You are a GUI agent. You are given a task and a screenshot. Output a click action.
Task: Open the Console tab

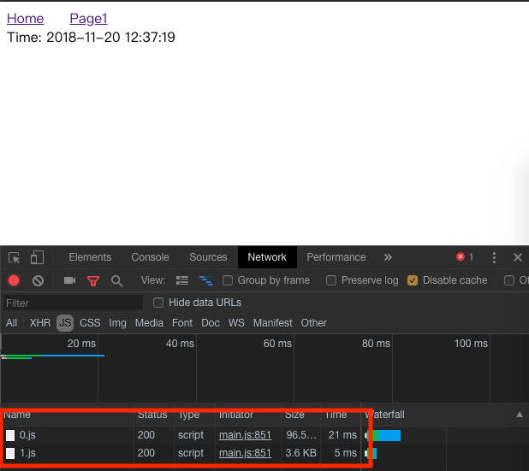(150, 257)
